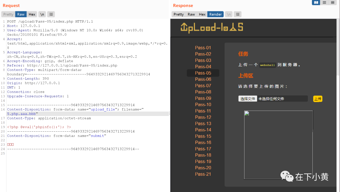Click the Upload-labs logo
Screen dimensions: 340x192
click(212, 28)
